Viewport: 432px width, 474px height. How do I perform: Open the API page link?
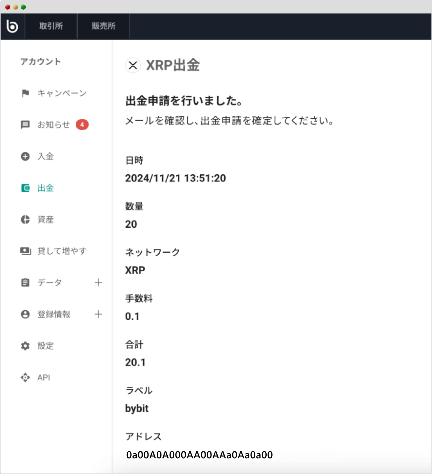click(44, 378)
